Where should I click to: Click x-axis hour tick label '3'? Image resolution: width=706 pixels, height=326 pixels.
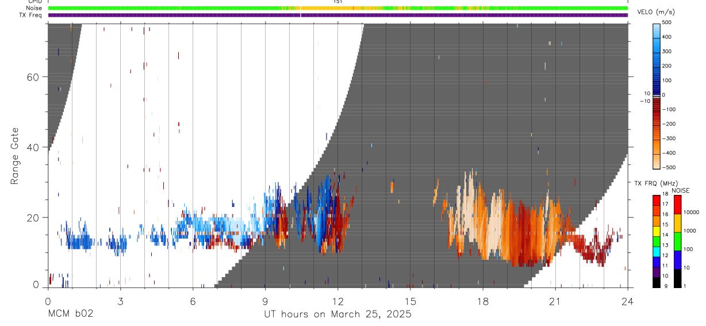click(x=120, y=301)
